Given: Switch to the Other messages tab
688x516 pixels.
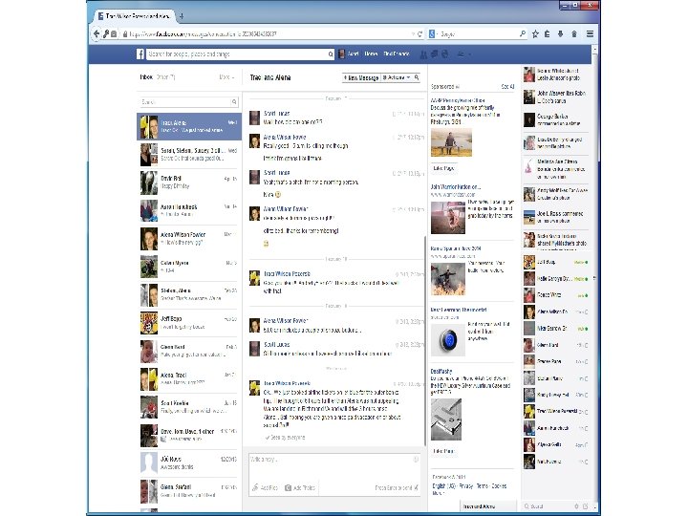Looking at the screenshot, I should point(166,77).
